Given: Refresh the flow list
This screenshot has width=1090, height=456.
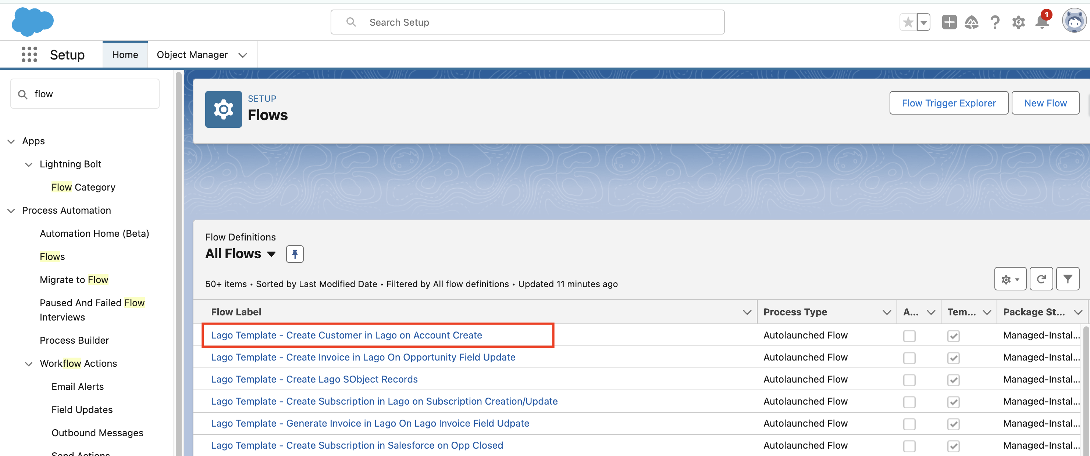Looking at the screenshot, I should 1041,279.
